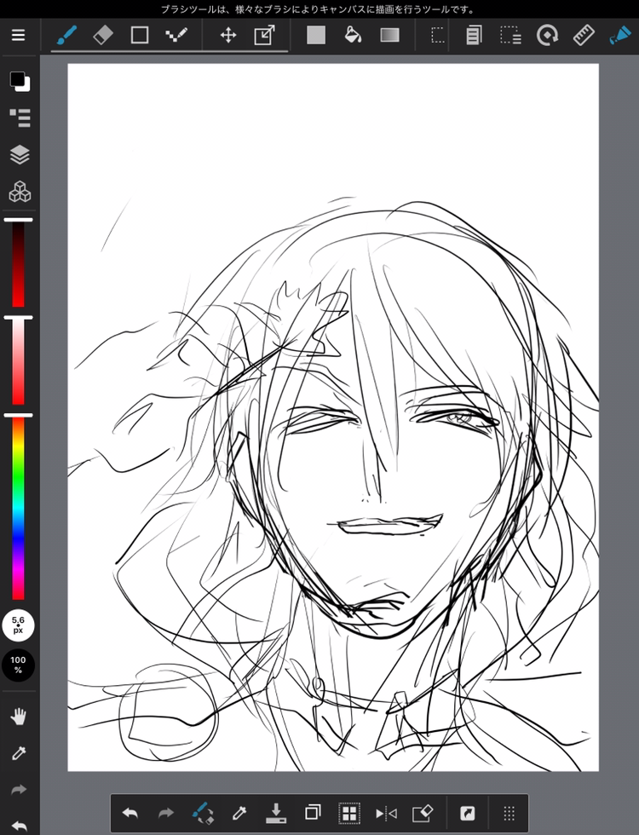Image resolution: width=639 pixels, height=835 pixels.
Task: Click the dotted grip toolbar handle
Action: point(509,813)
